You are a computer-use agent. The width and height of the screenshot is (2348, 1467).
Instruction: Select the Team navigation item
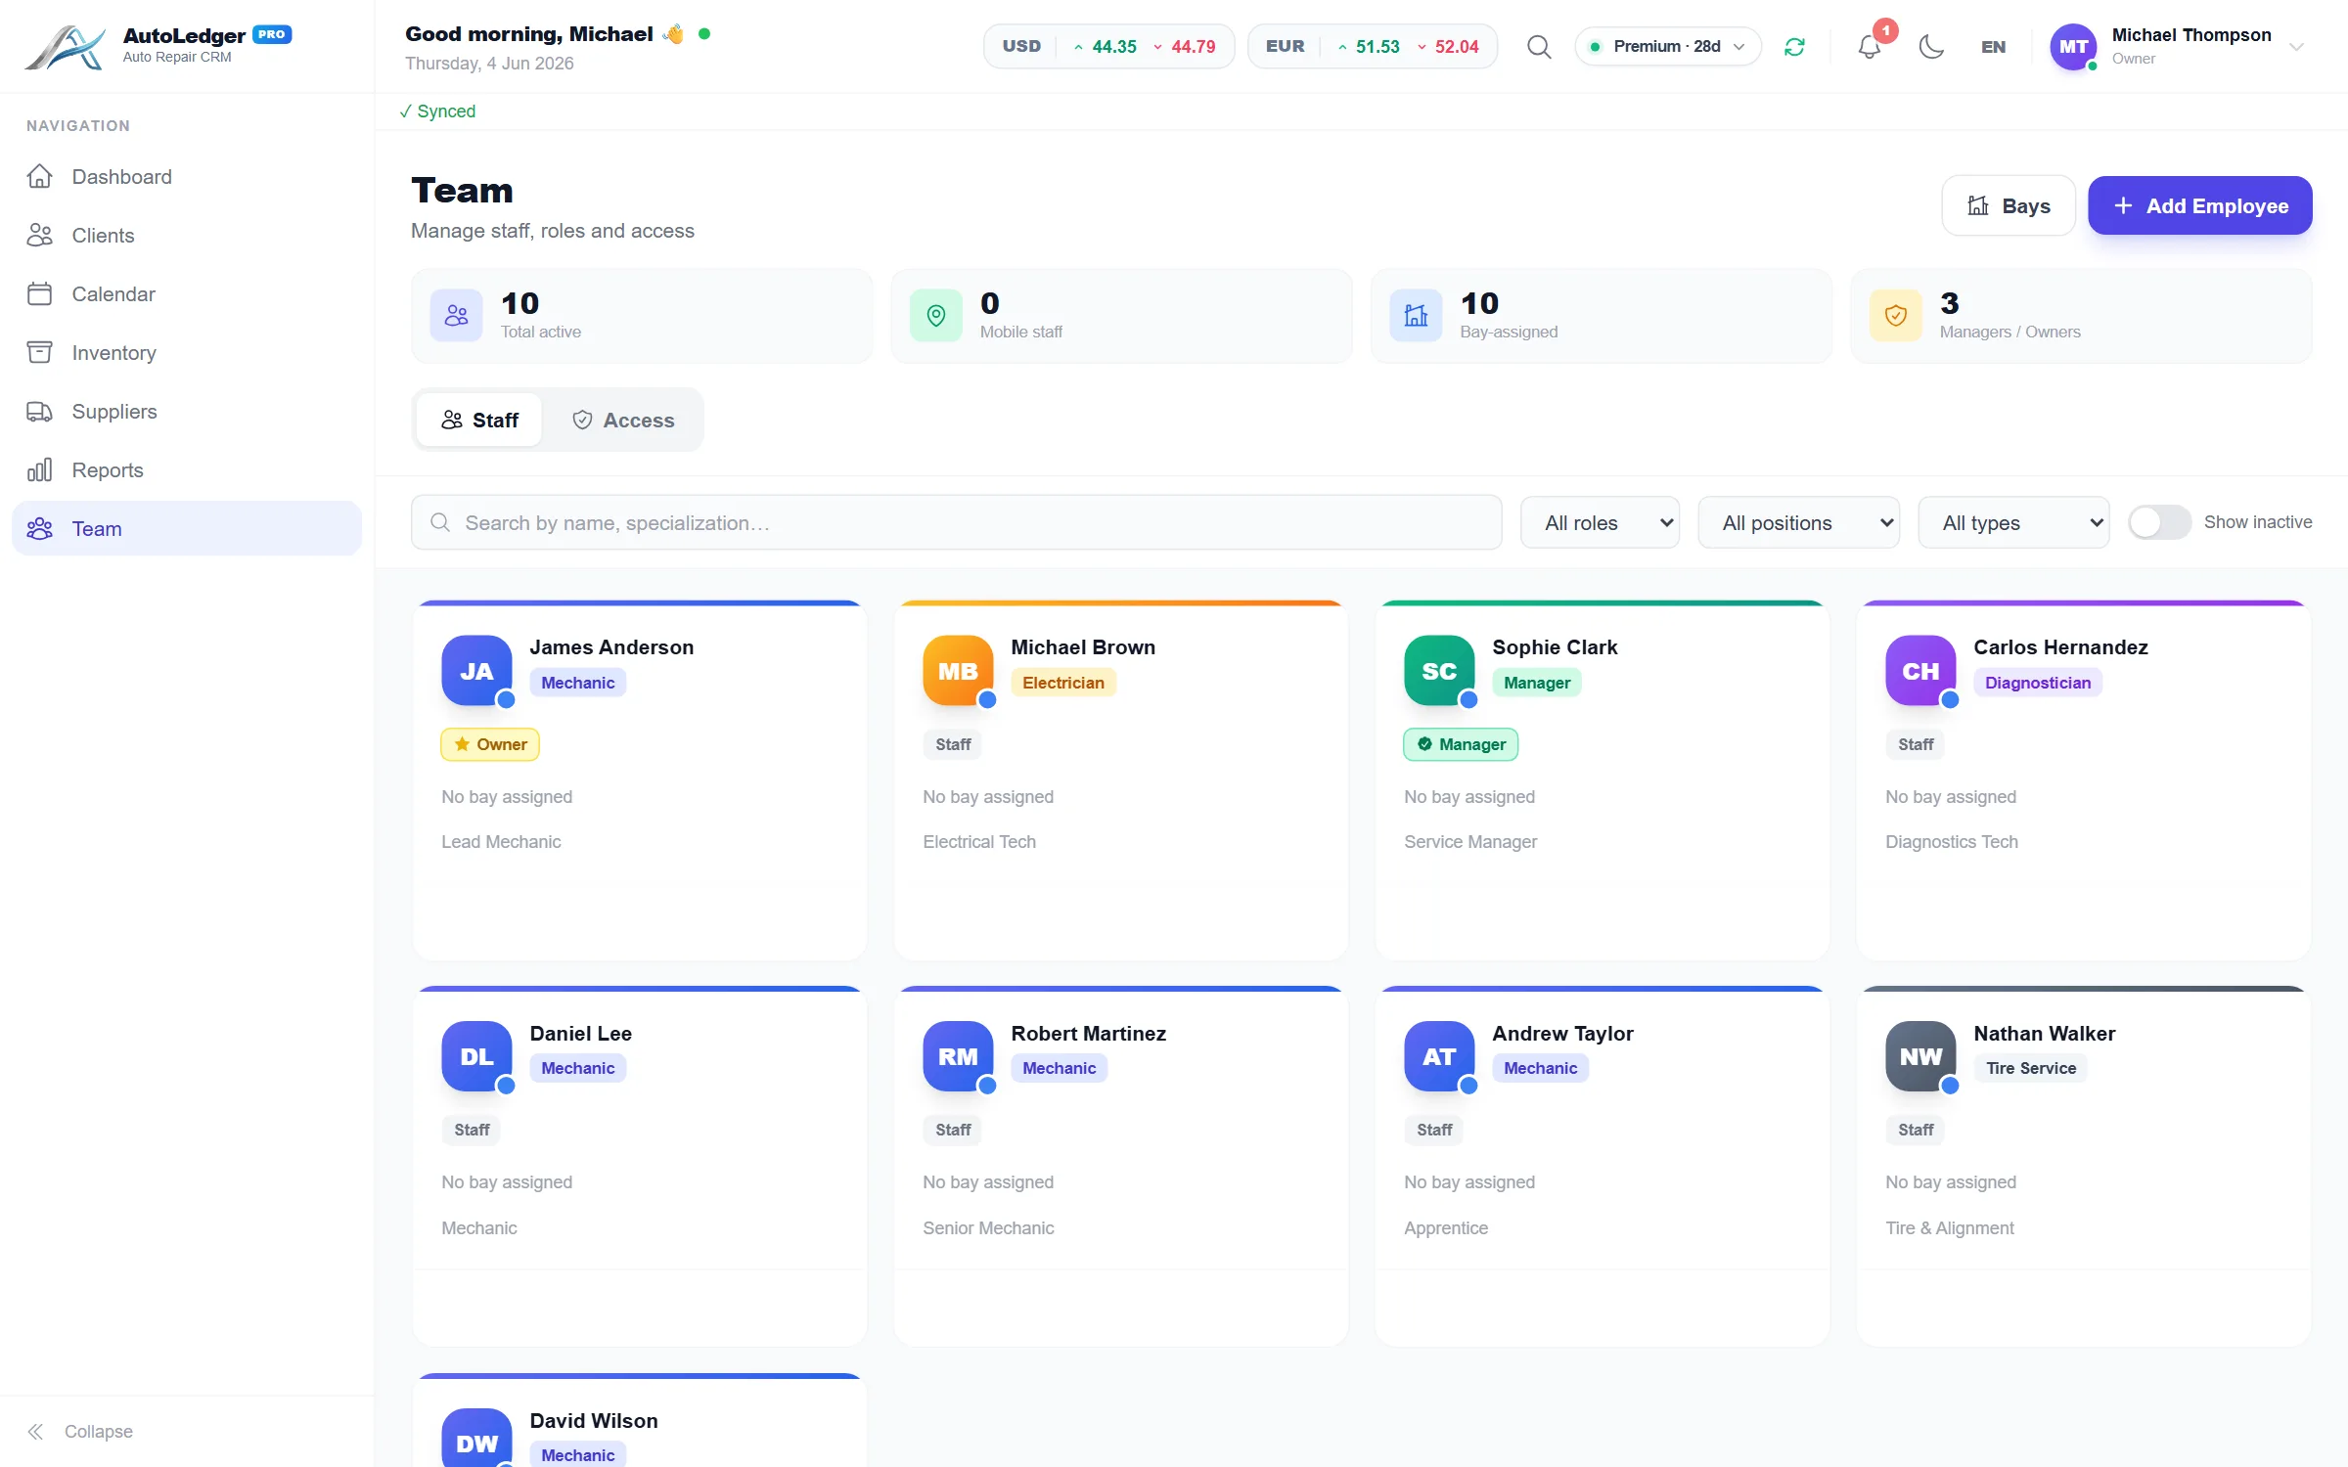[x=187, y=528]
